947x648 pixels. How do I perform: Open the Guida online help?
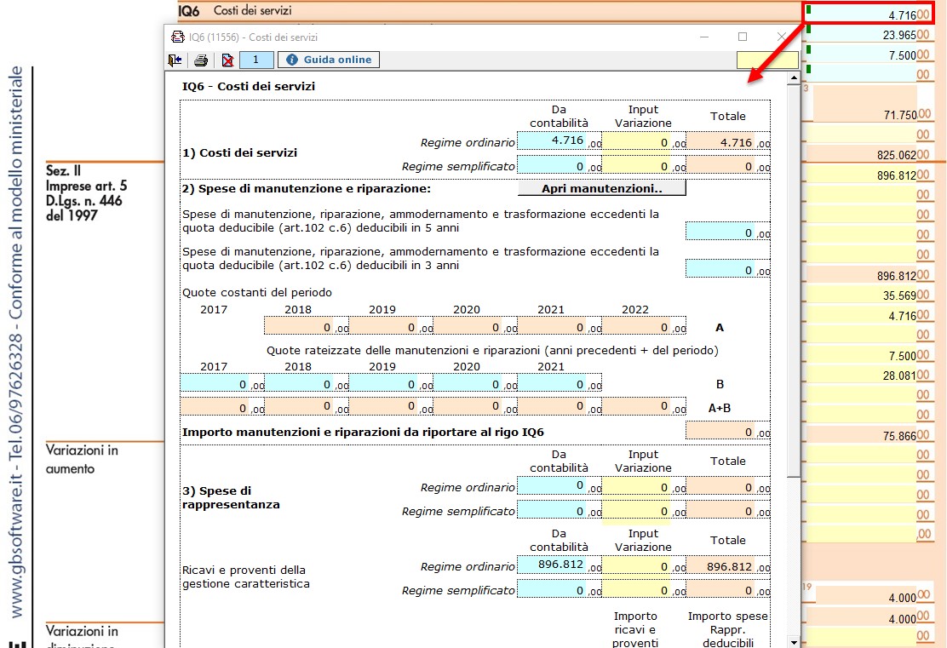pyautogui.click(x=329, y=60)
